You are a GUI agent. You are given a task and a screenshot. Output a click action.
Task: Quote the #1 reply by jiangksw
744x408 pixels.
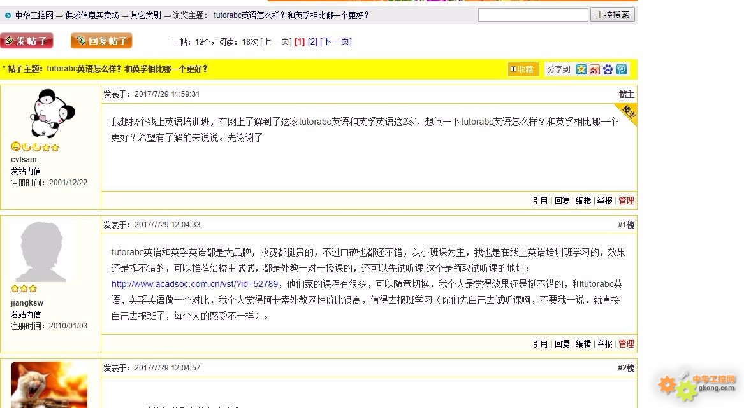click(x=540, y=344)
